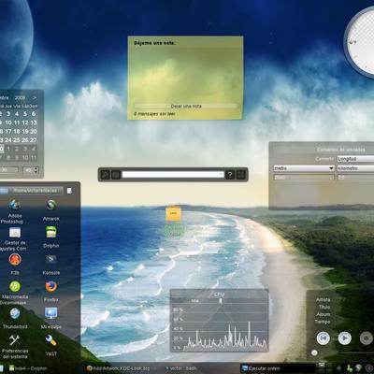Select day 4 in the calendar's first row
374x374 pixels.
17,114
